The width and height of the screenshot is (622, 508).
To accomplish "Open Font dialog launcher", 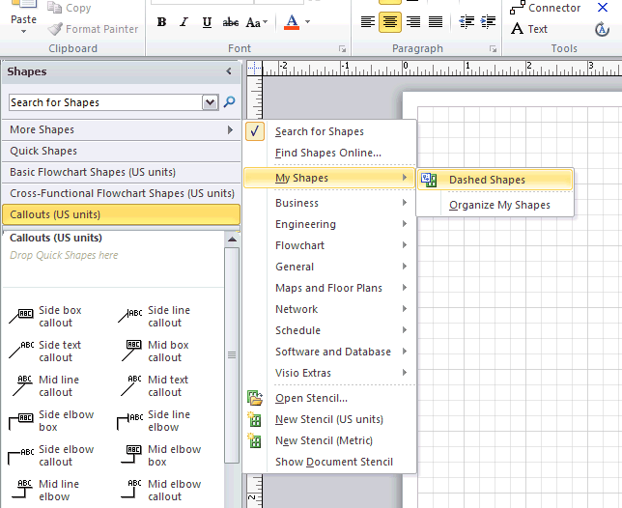I will (x=342, y=49).
